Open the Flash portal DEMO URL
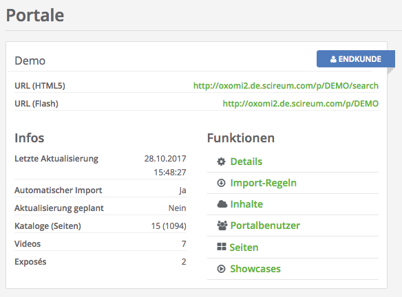 301,103
